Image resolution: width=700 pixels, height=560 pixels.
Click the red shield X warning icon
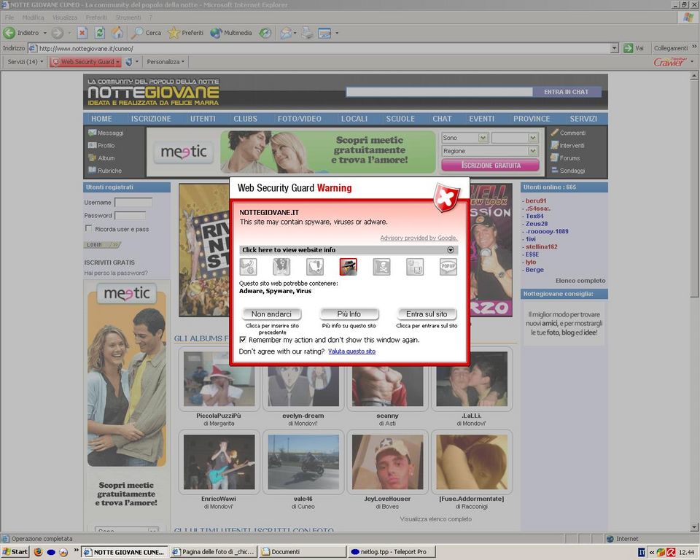coord(446,197)
